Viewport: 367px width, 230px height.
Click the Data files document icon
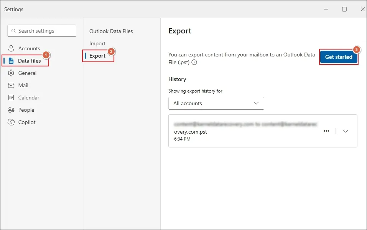point(11,61)
